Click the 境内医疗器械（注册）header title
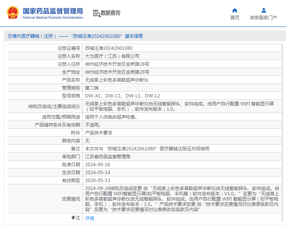 34,36
